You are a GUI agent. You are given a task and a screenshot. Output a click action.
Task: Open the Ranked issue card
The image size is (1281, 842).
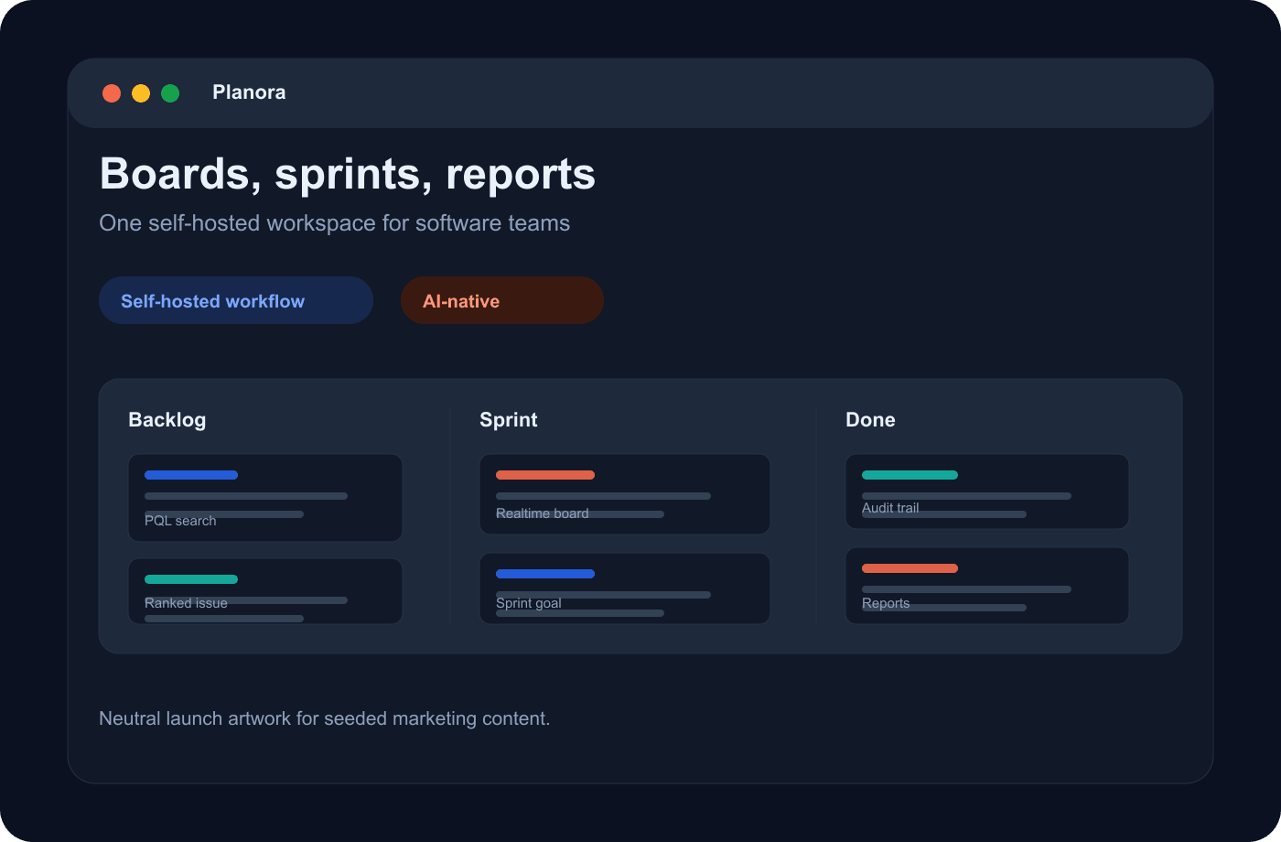[x=265, y=591]
